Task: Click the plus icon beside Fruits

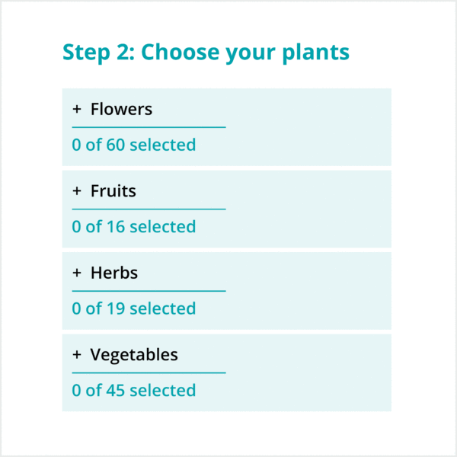Action: (77, 191)
